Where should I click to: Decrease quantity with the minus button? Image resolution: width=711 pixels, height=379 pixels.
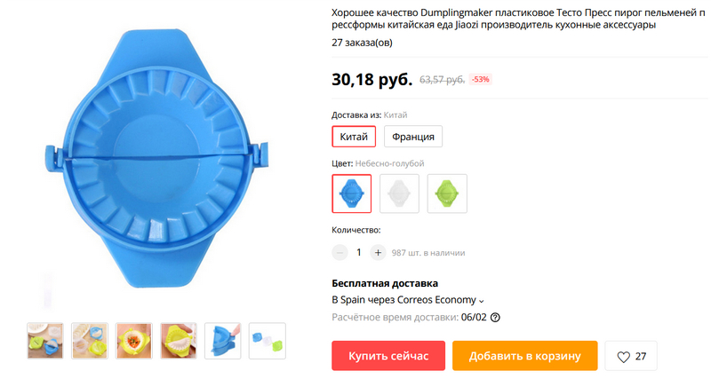tap(340, 253)
